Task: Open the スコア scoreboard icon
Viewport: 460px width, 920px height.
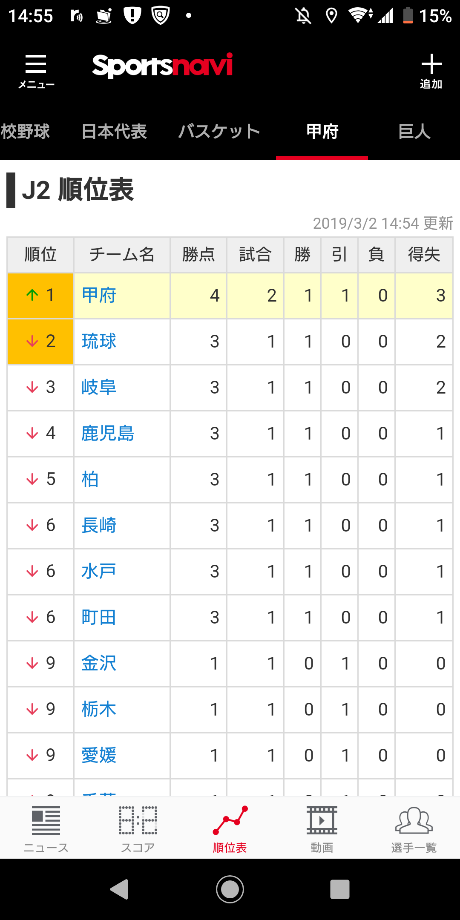Action: (x=138, y=829)
